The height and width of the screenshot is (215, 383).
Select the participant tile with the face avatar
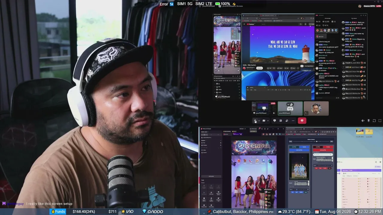(316, 108)
